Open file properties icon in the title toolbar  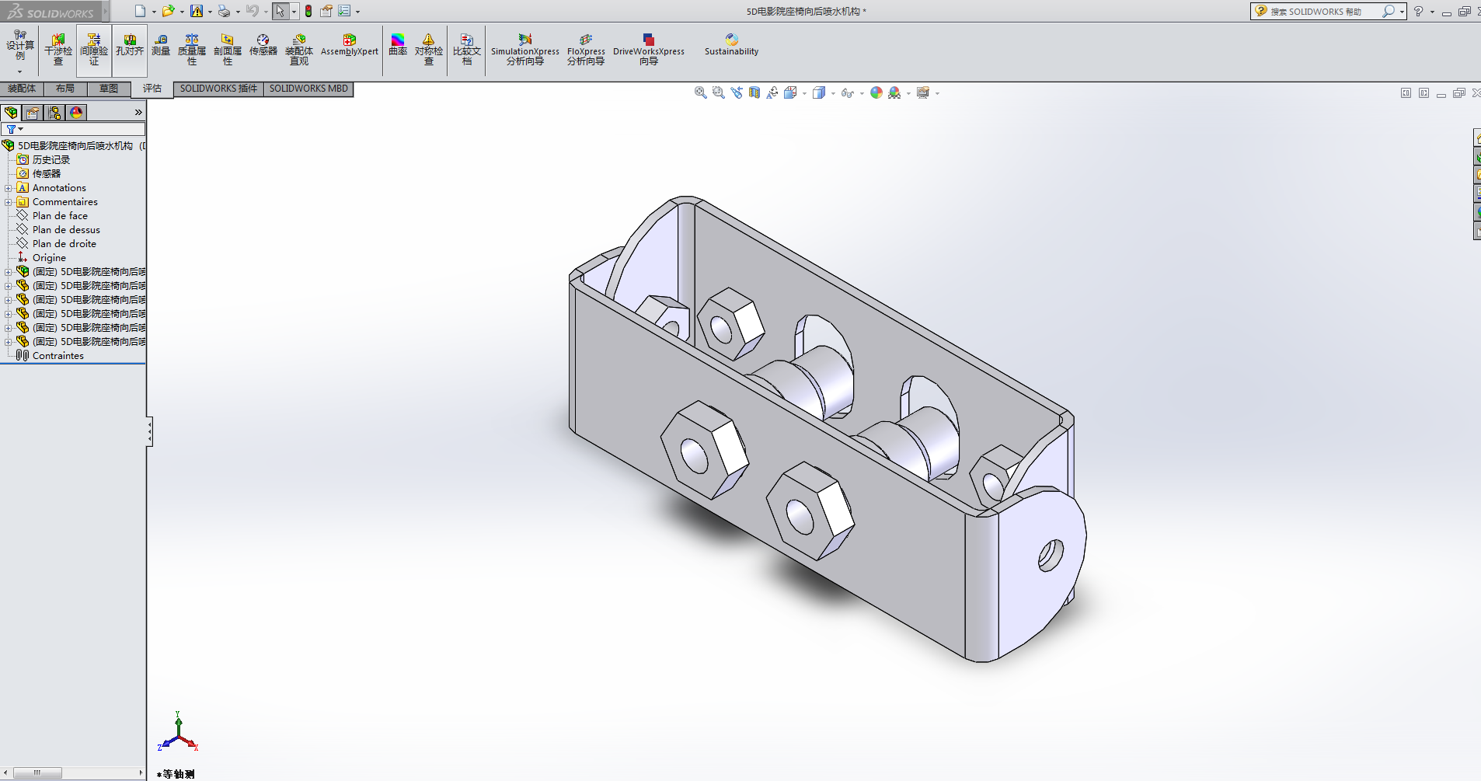[326, 11]
